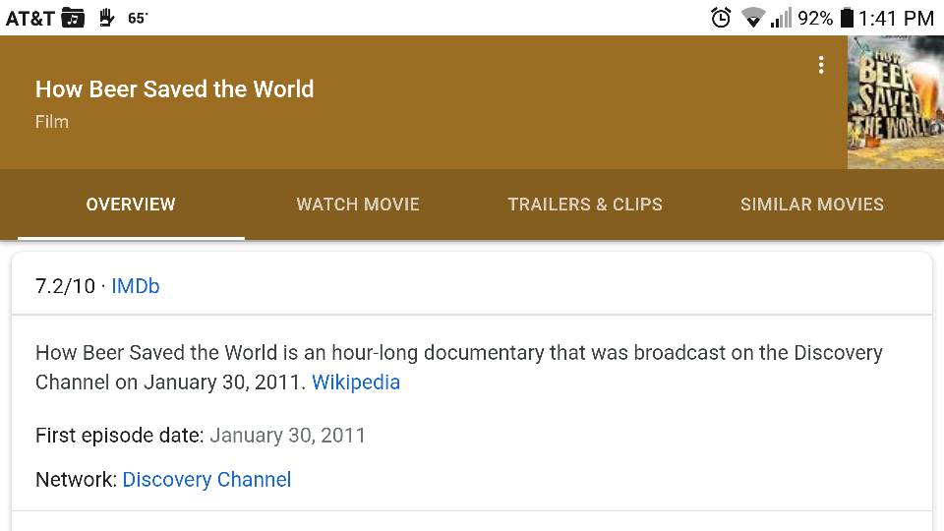Tap the cellular signal bars icon
Screen dimensions: 944x531
click(x=781, y=18)
